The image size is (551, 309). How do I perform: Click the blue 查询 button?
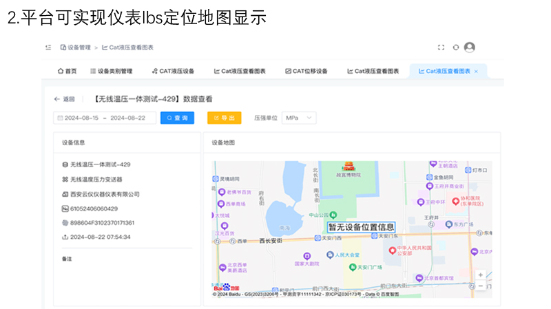[177, 118]
